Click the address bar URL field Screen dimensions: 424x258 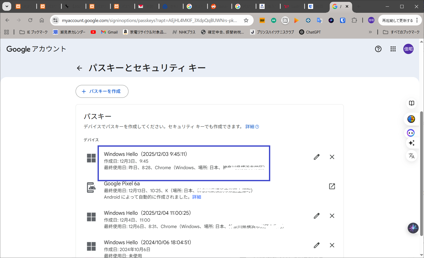tap(149, 20)
